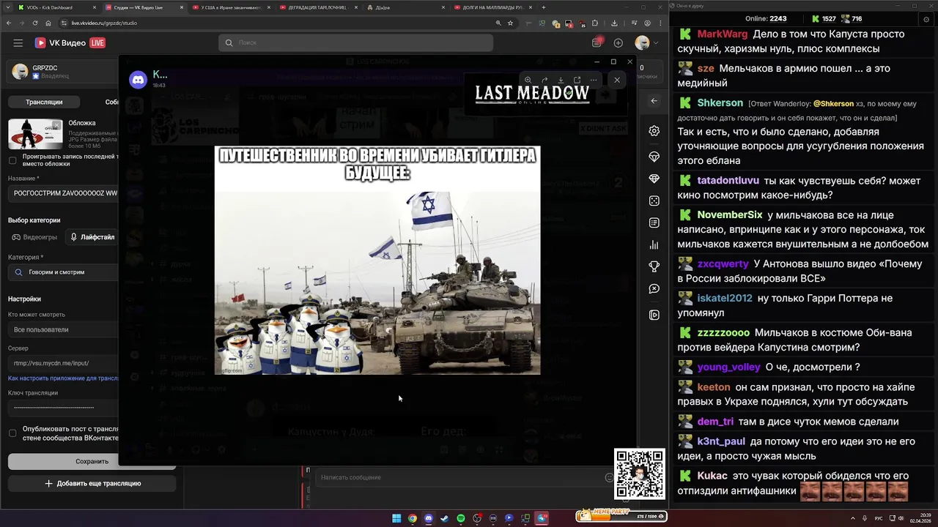Open Chrome from the taskbar

click(413, 518)
